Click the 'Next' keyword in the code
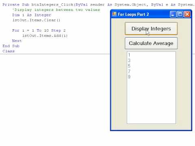This screenshot has width=195, height=146. (17, 41)
